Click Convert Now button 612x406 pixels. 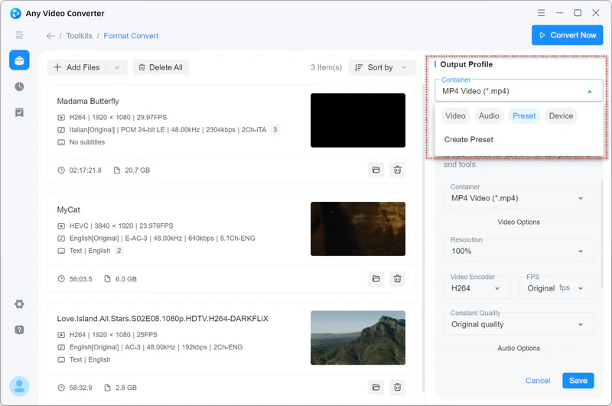(567, 35)
